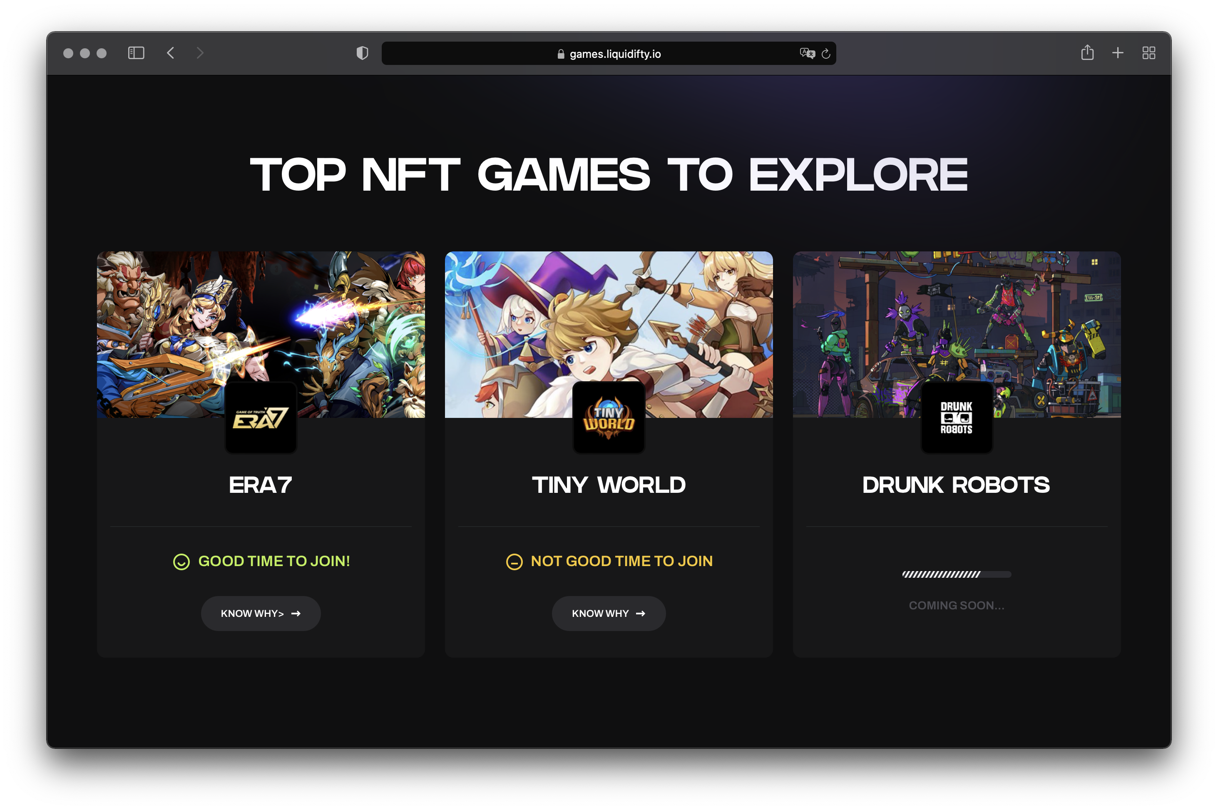Reload the page with the refresh icon
The height and width of the screenshot is (810, 1218).
tap(826, 54)
